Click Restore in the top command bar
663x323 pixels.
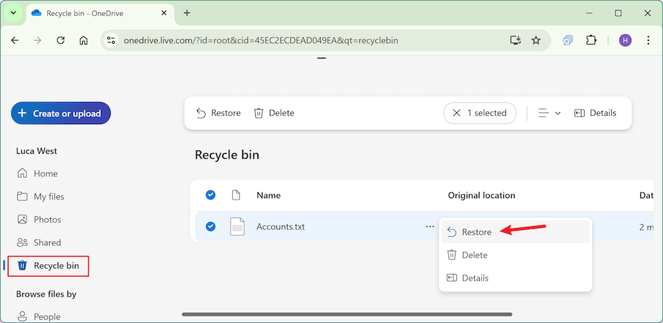(219, 113)
